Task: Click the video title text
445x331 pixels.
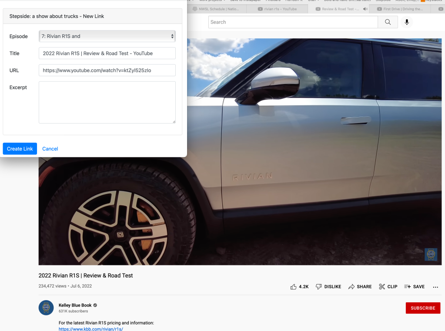Action: pyautogui.click(x=86, y=276)
